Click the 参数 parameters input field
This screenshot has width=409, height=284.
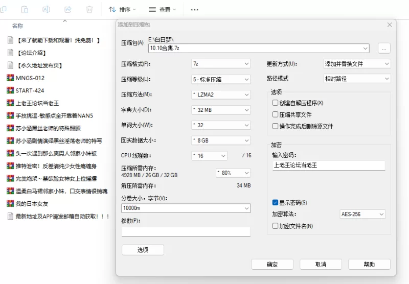pos(186,232)
